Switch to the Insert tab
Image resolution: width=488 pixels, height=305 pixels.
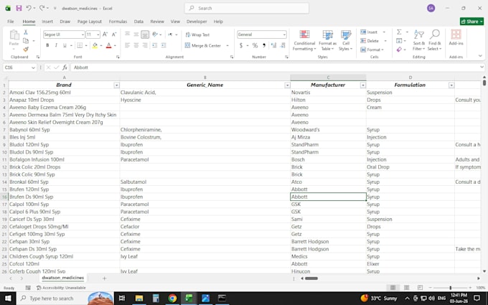(x=47, y=22)
